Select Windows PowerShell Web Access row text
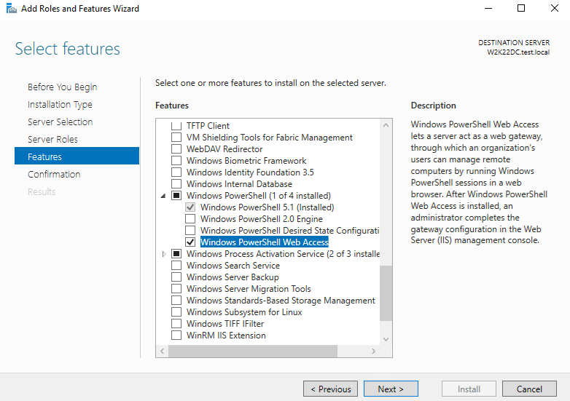This screenshot has width=570, height=401. click(265, 242)
